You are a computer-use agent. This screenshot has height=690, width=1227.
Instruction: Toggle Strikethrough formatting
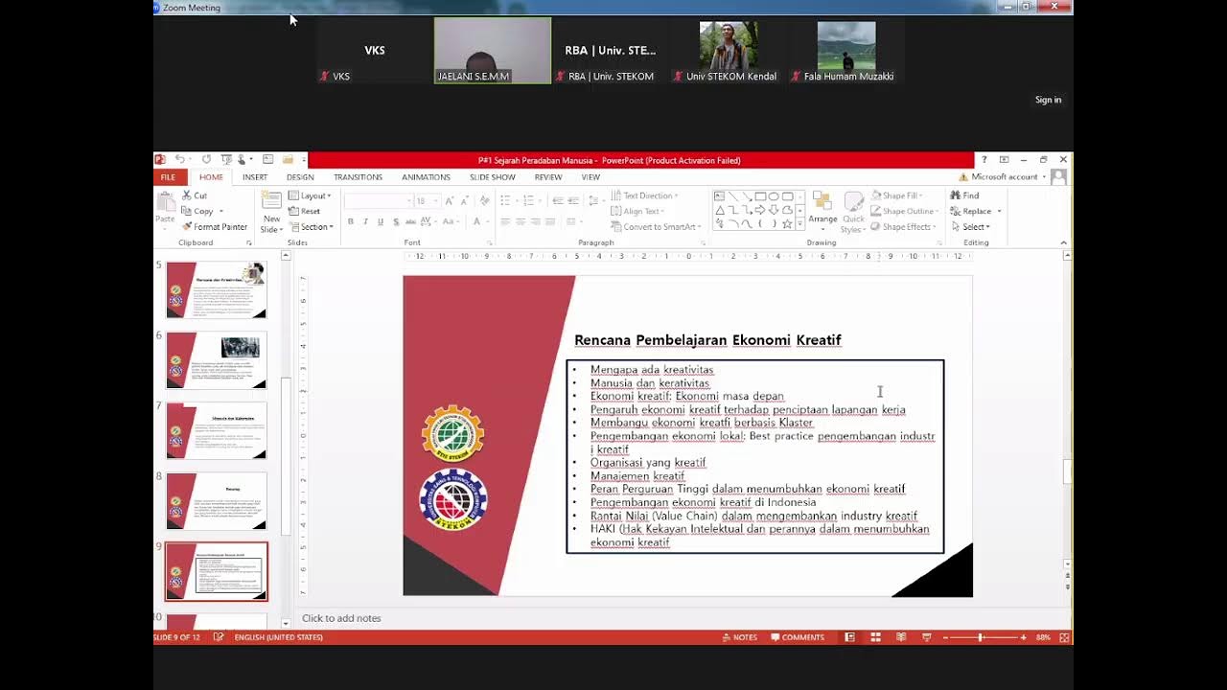pyautogui.click(x=411, y=222)
